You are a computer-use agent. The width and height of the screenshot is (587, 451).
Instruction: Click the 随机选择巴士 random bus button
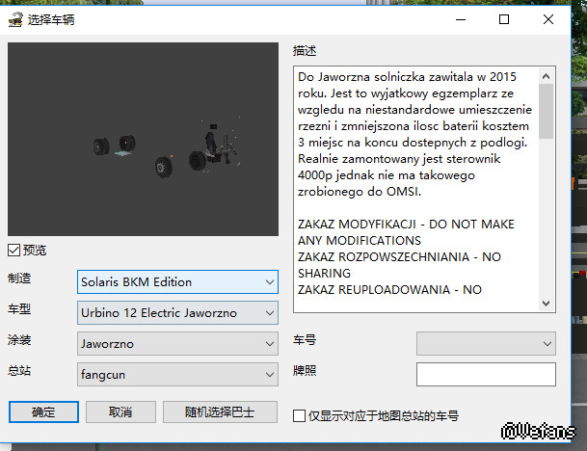coord(220,412)
